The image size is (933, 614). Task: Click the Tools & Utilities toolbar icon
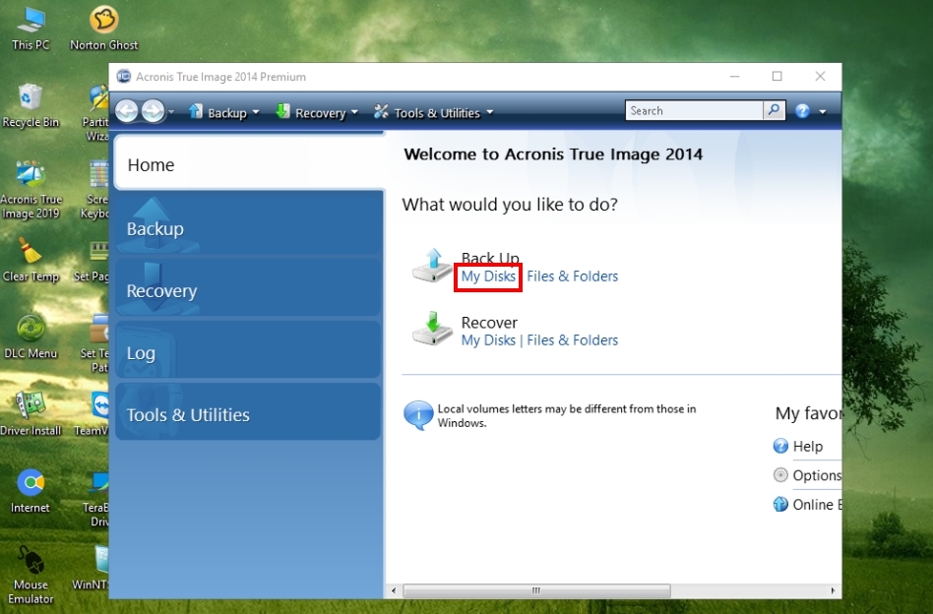pyautogui.click(x=381, y=111)
